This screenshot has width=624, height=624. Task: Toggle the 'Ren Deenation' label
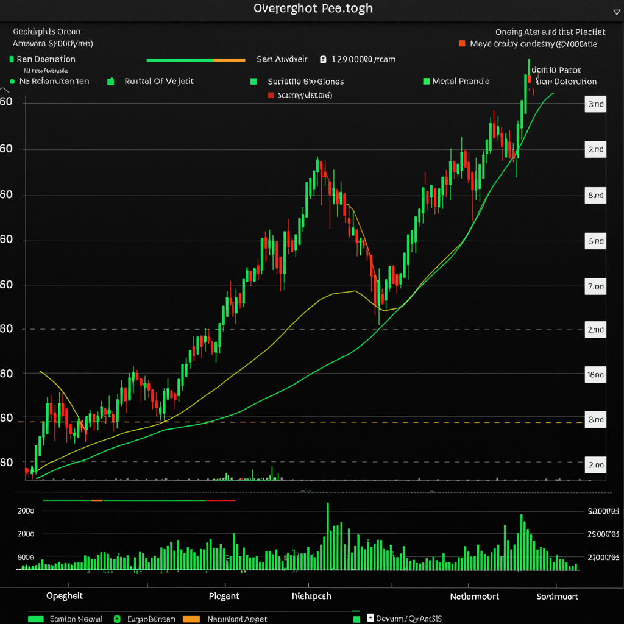tap(46, 59)
